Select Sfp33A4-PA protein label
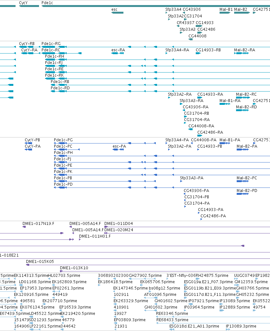270x331 pixels. pos(177,140)
